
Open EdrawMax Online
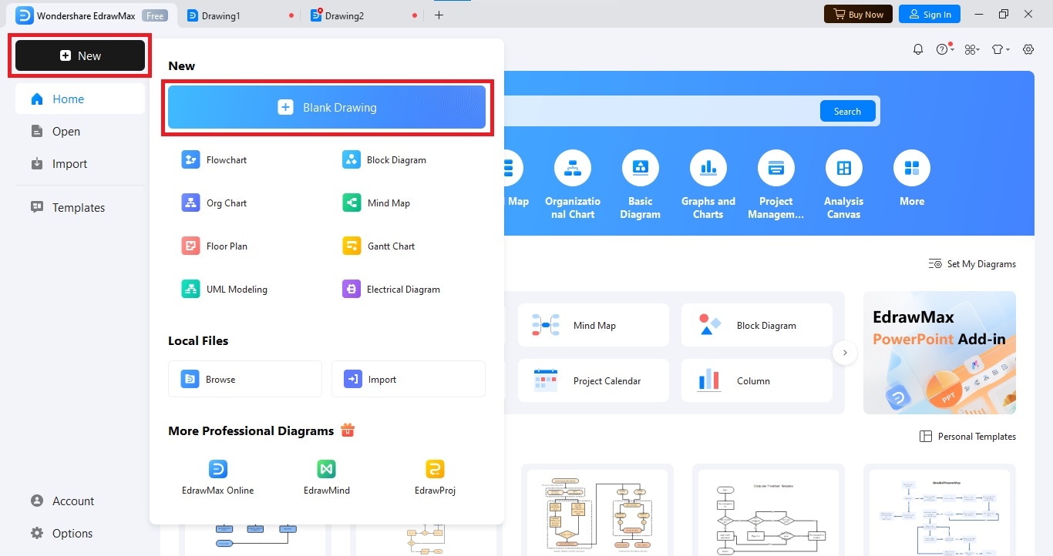click(218, 477)
